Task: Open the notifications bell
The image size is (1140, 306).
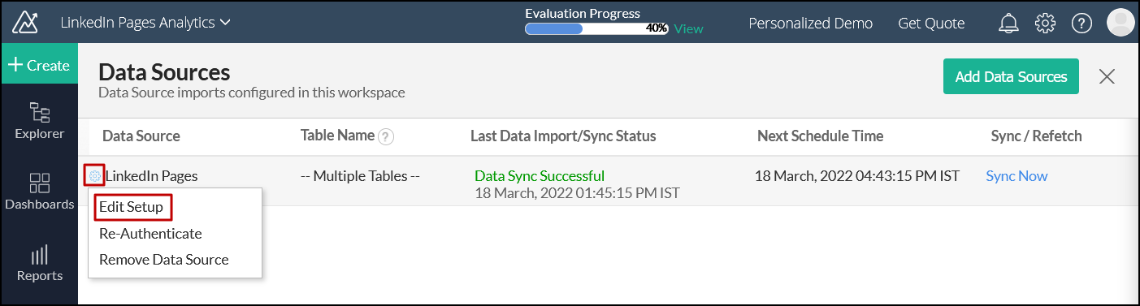Action: 1008,24
